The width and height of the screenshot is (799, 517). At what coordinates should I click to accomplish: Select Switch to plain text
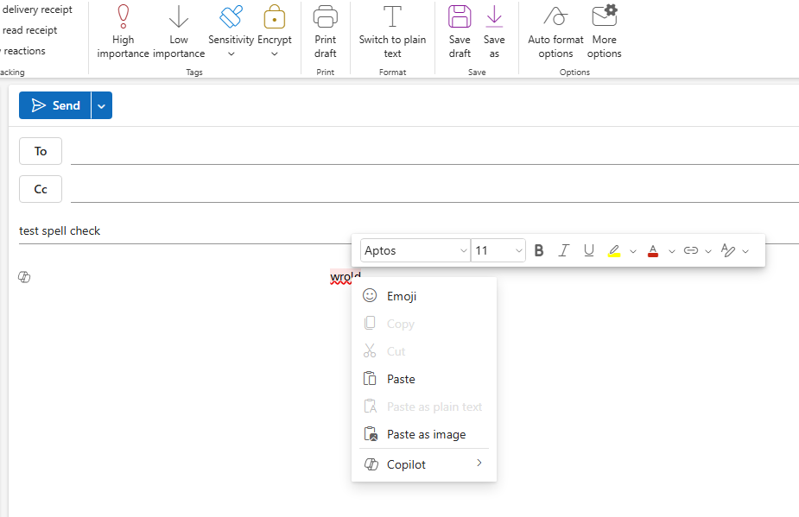point(392,30)
